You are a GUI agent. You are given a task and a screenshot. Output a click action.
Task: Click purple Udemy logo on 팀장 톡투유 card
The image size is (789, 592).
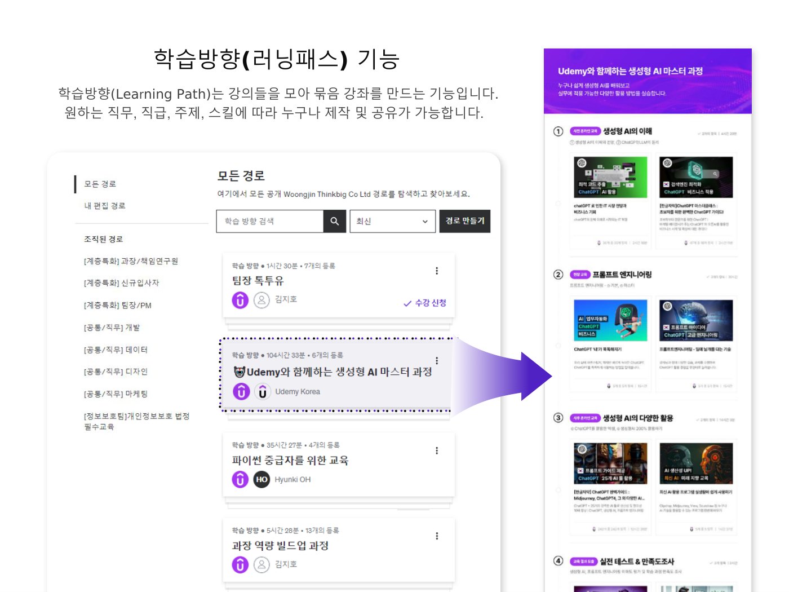(x=240, y=300)
